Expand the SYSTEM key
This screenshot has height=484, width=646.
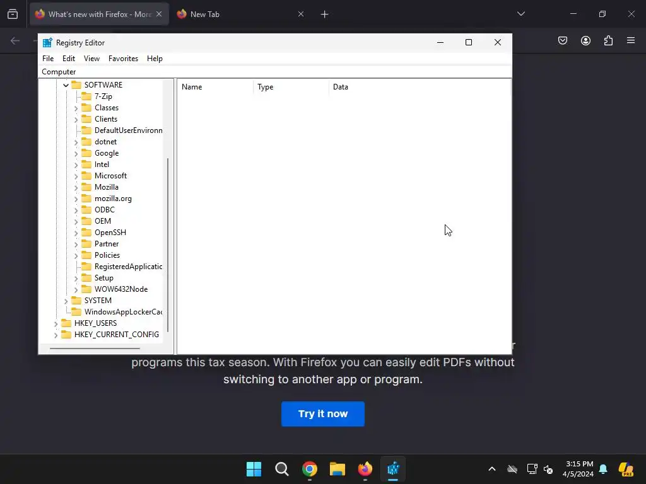click(x=66, y=301)
